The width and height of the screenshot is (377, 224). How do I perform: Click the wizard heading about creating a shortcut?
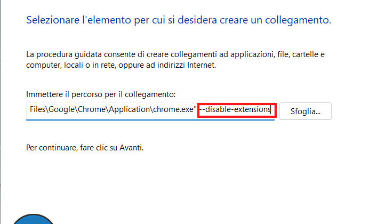(x=178, y=21)
